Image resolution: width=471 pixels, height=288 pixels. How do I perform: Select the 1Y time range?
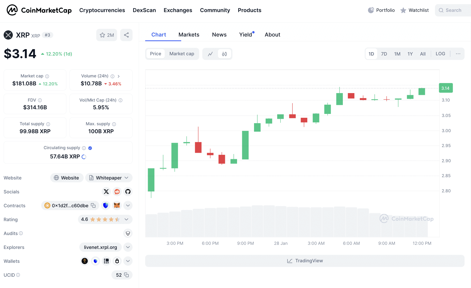(x=410, y=54)
